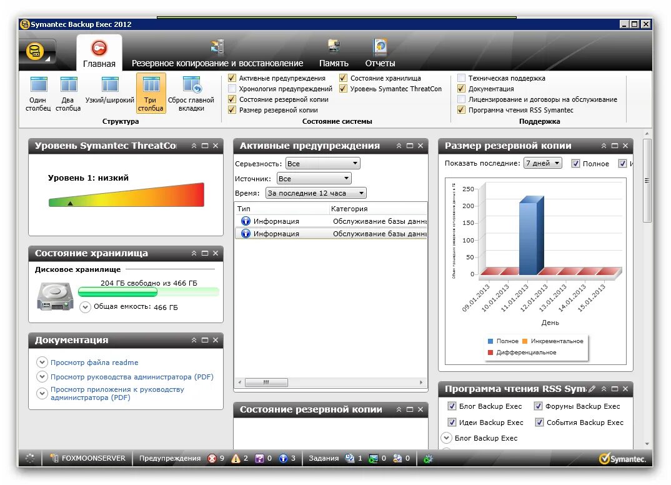This screenshot has width=671, height=485.
Task: Click the ThreatCon level gradient gauge
Action: click(x=126, y=195)
